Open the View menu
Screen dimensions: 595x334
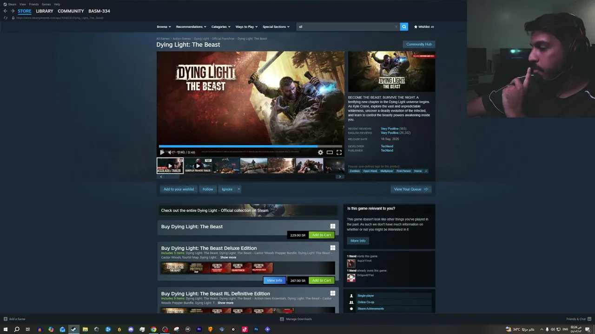point(23,4)
